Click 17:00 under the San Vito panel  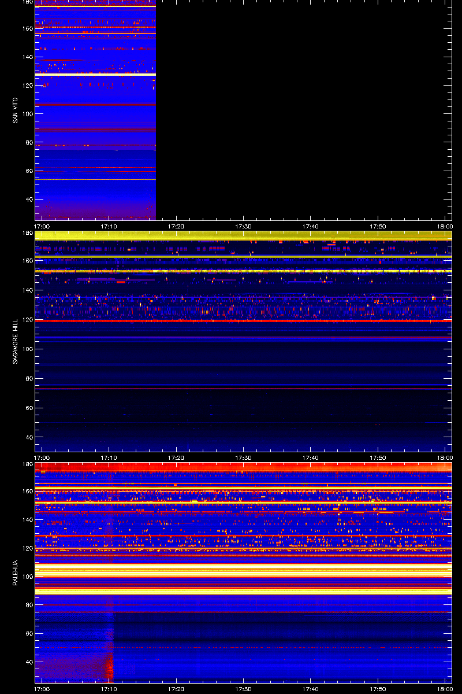point(42,227)
